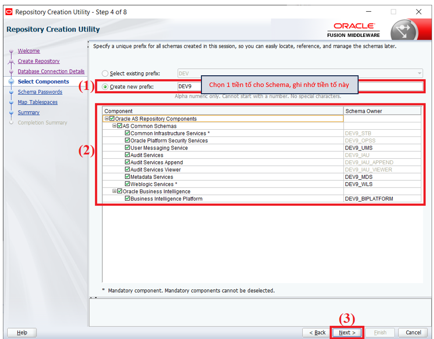Screen dimensions: 434x339
Task: Click the DEV9_BIPLATFORM schema owner cell
Action: [382, 199]
